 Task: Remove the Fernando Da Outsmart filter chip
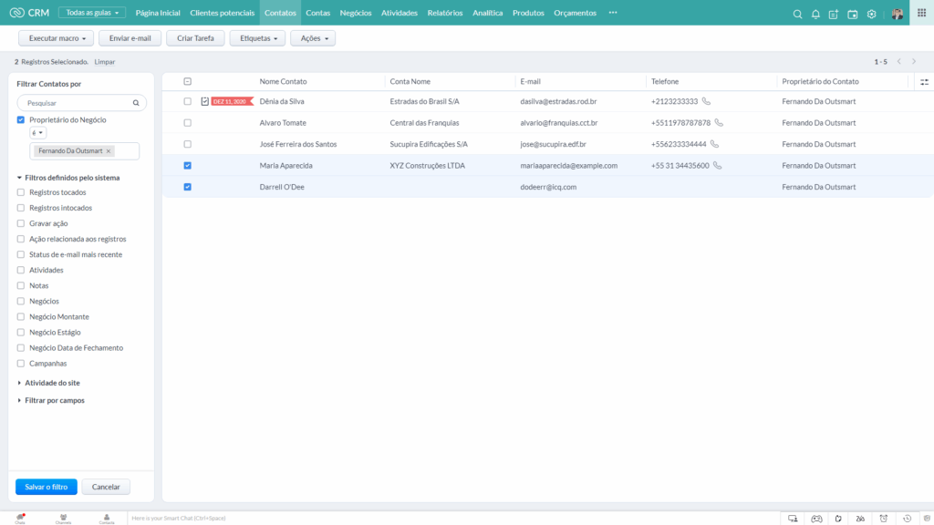pyautogui.click(x=109, y=151)
